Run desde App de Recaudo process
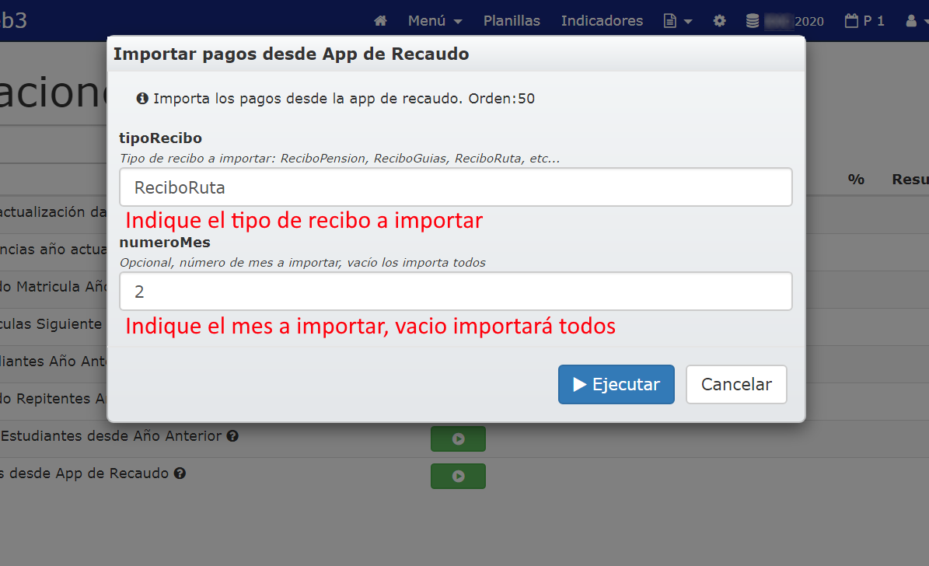The height and width of the screenshot is (566, 929). click(458, 476)
